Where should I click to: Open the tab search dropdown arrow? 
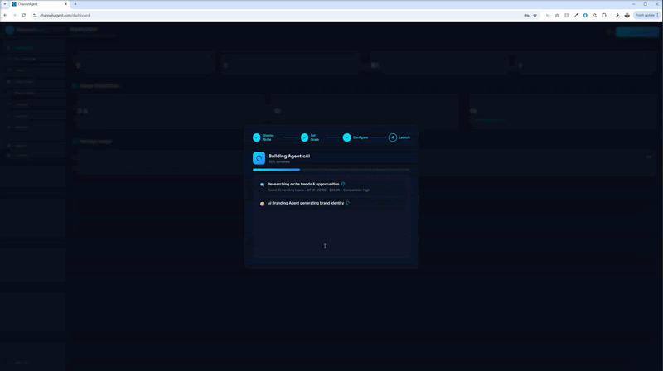tap(4, 4)
